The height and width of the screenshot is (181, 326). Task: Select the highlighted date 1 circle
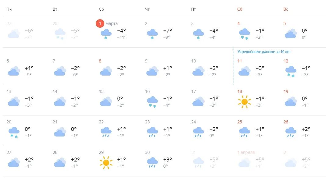coord(100,23)
